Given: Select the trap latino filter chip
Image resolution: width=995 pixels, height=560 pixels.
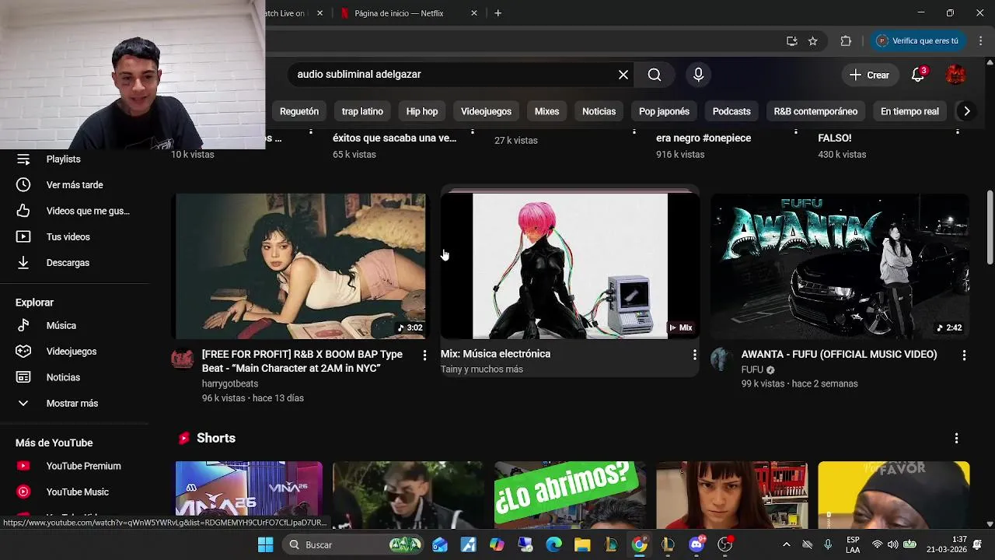Looking at the screenshot, I should (362, 111).
